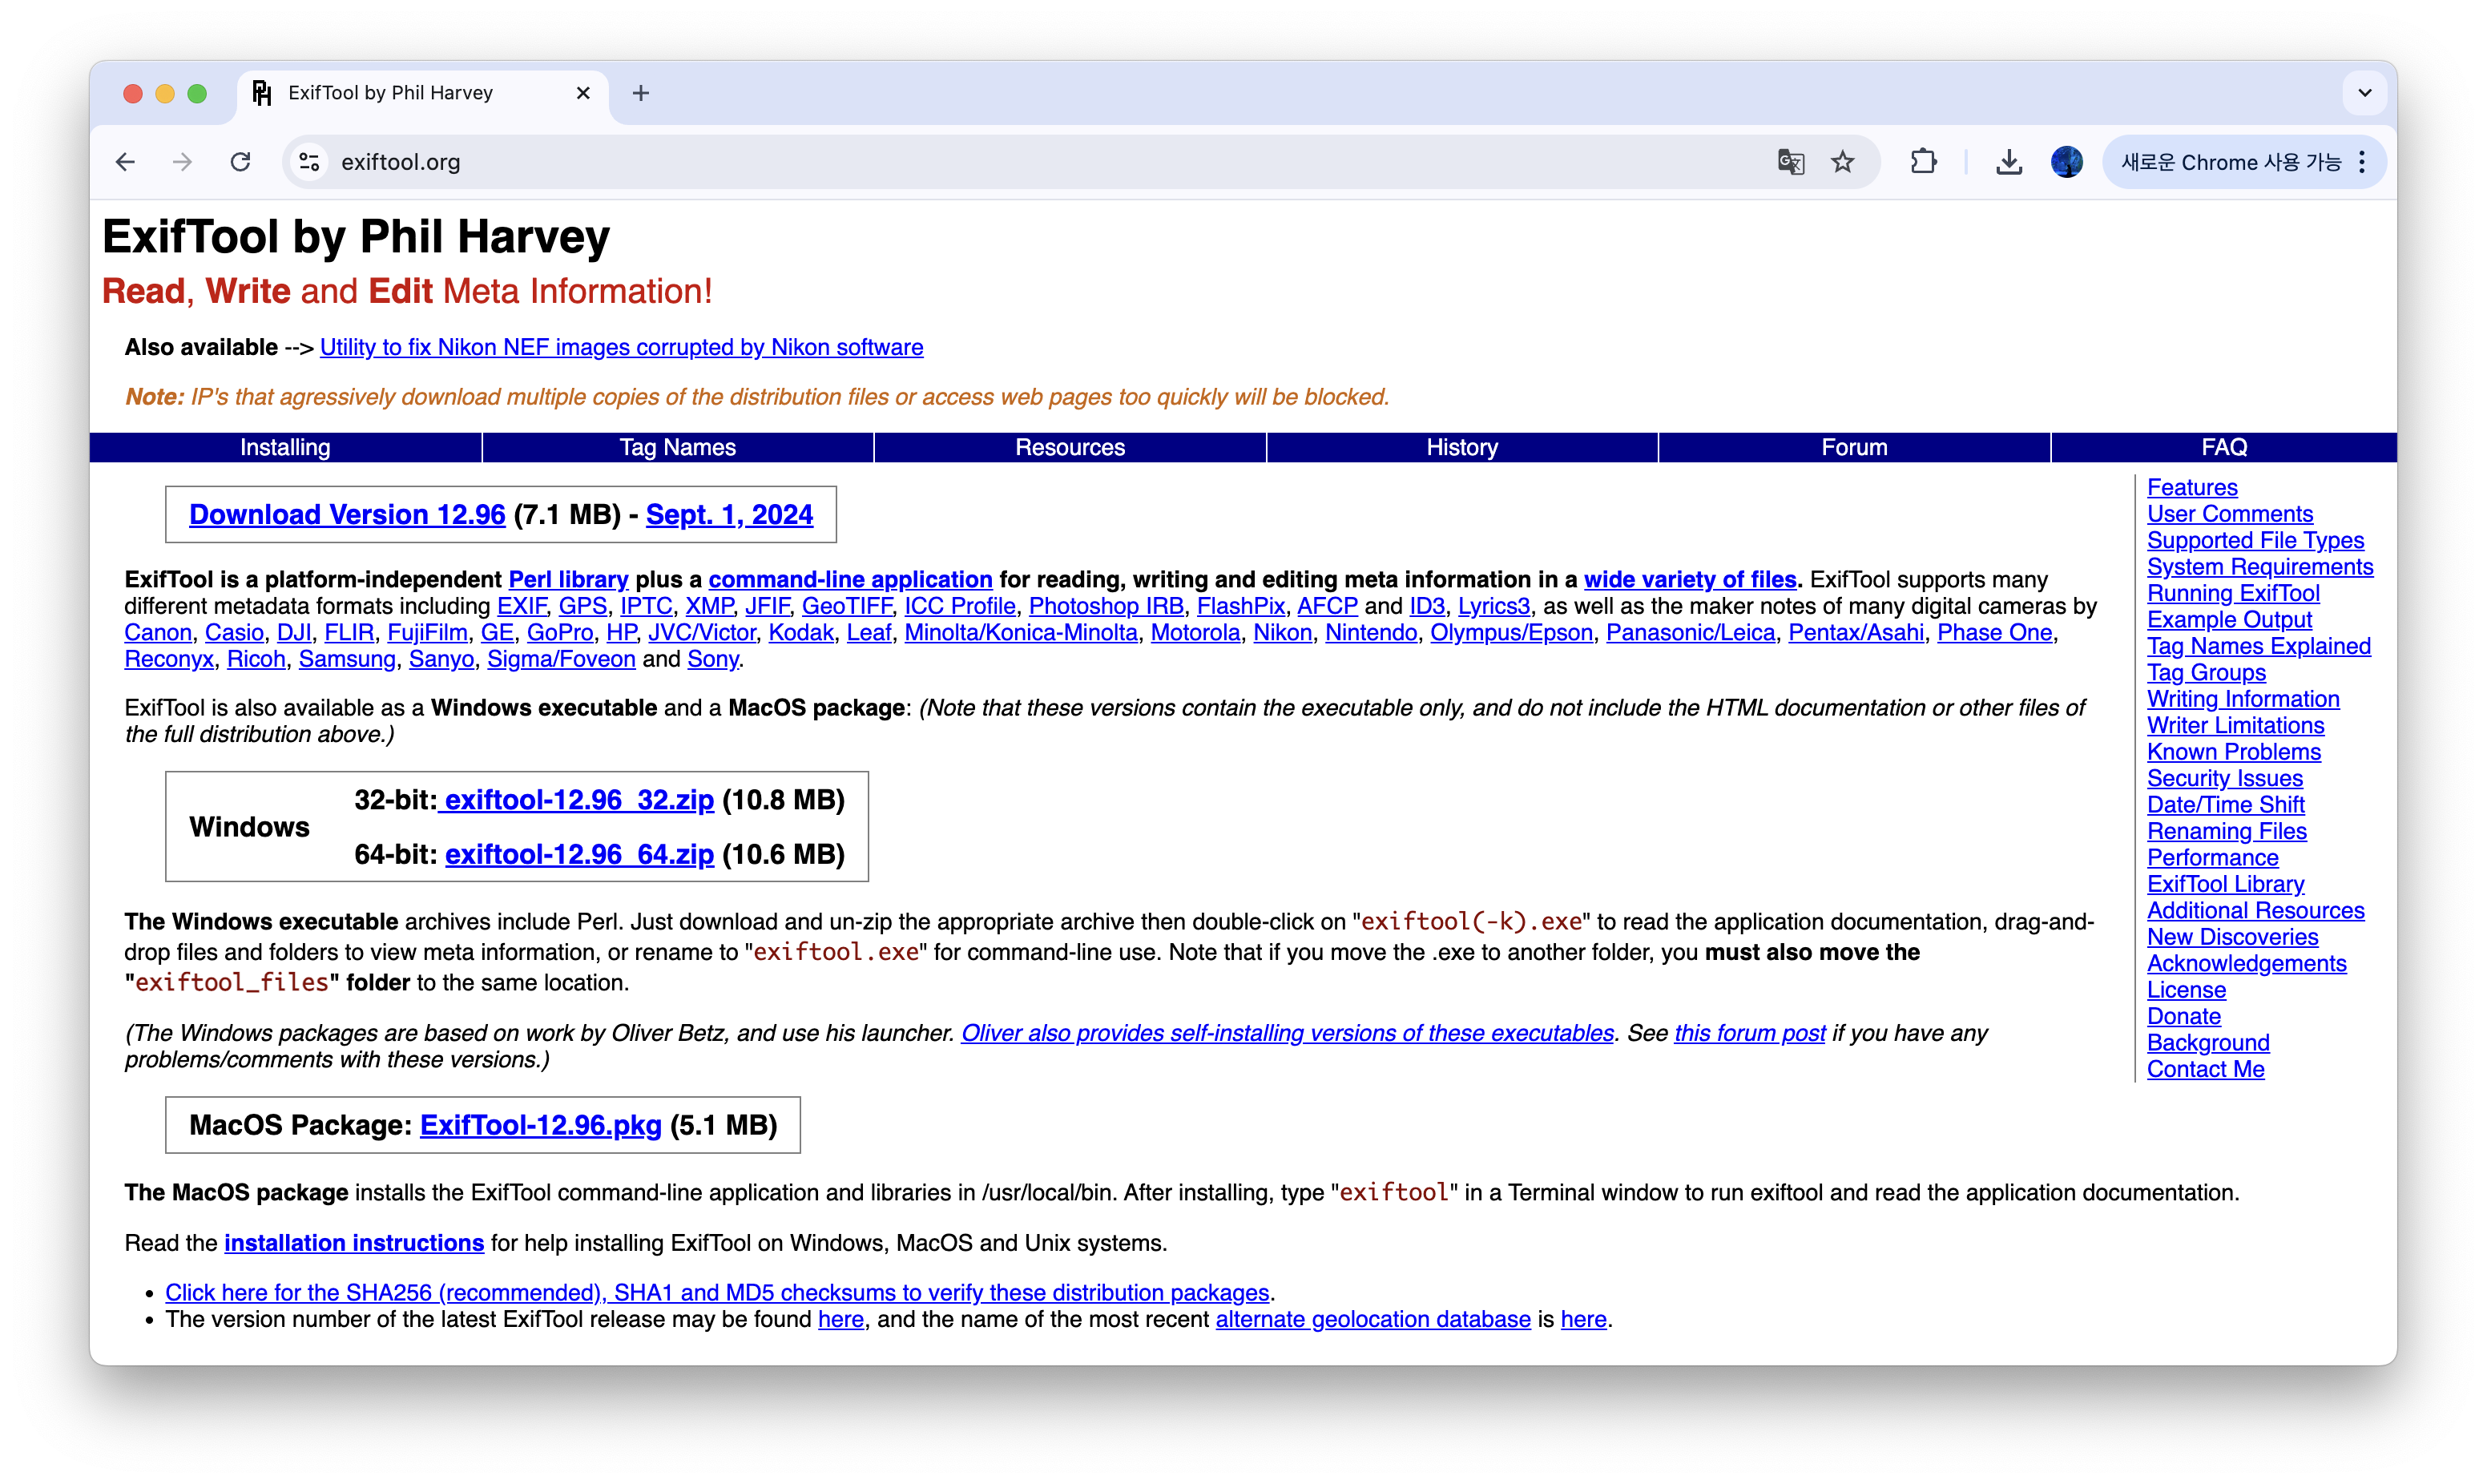Open the Chrome downloads icon

tap(2008, 162)
